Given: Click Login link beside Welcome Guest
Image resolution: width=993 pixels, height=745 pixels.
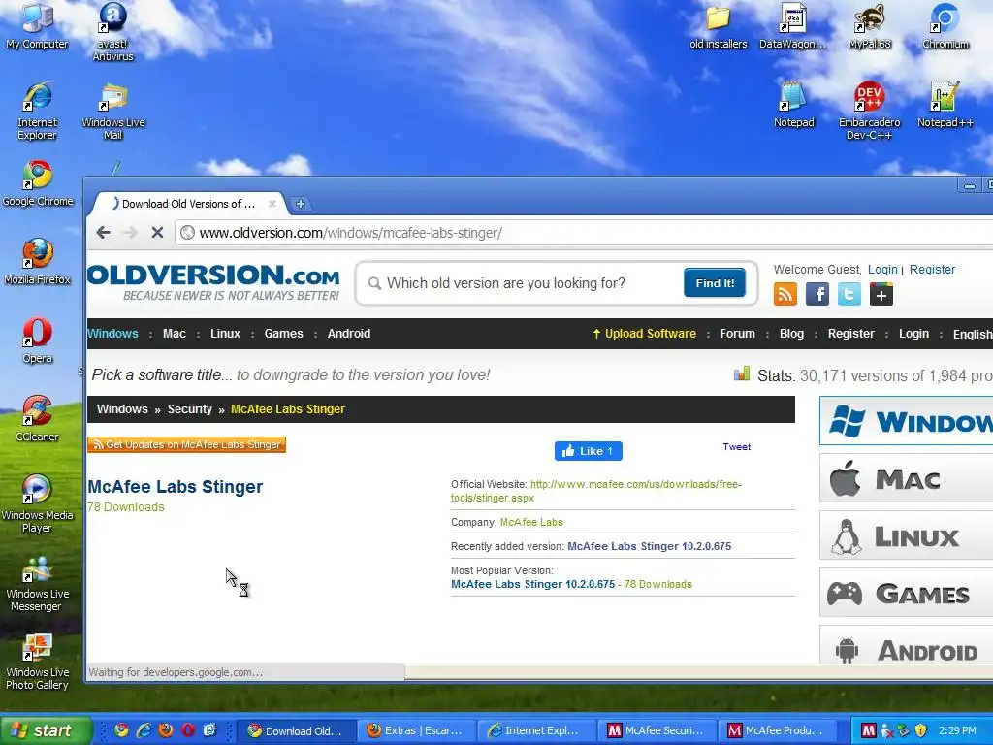Looking at the screenshot, I should 882,270.
